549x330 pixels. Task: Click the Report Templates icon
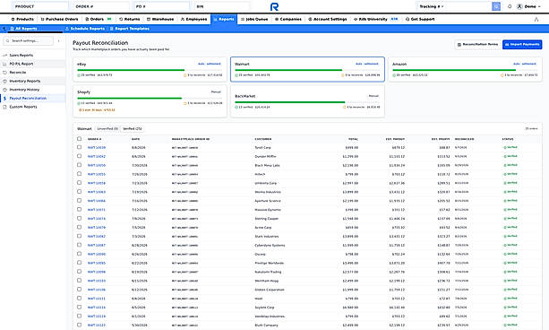point(112,29)
